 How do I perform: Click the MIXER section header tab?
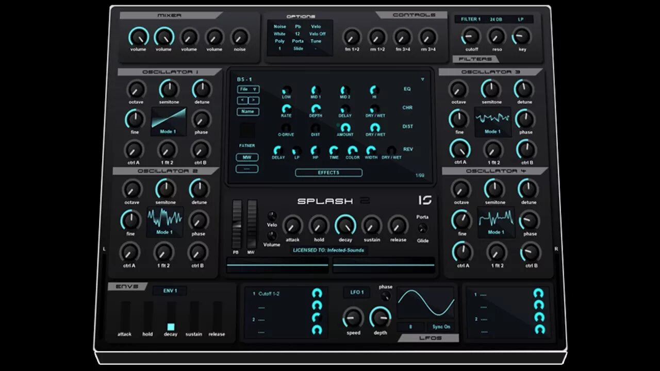coord(169,15)
